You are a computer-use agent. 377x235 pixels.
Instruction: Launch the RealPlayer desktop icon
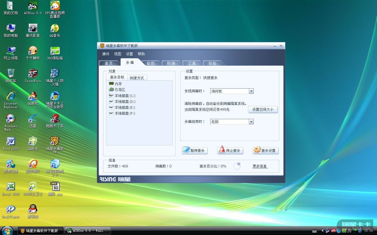pos(11,211)
